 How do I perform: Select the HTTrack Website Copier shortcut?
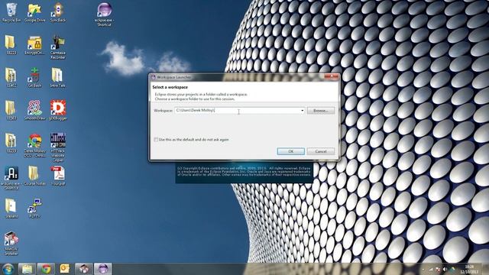(x=58, y=147)
